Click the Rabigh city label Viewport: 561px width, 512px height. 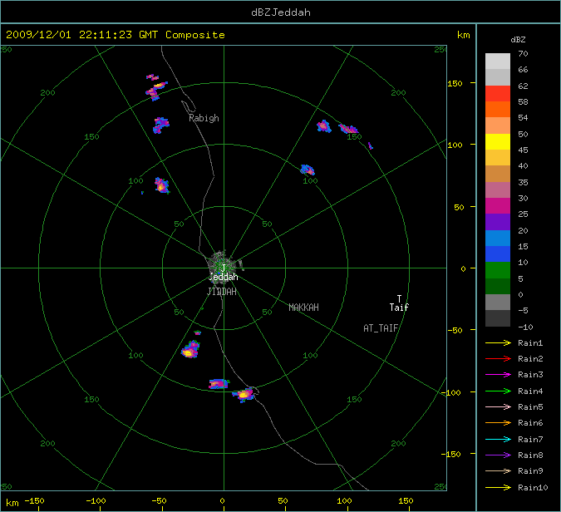tap(204, 118)
